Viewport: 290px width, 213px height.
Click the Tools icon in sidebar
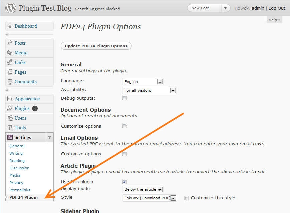[10, 128]
